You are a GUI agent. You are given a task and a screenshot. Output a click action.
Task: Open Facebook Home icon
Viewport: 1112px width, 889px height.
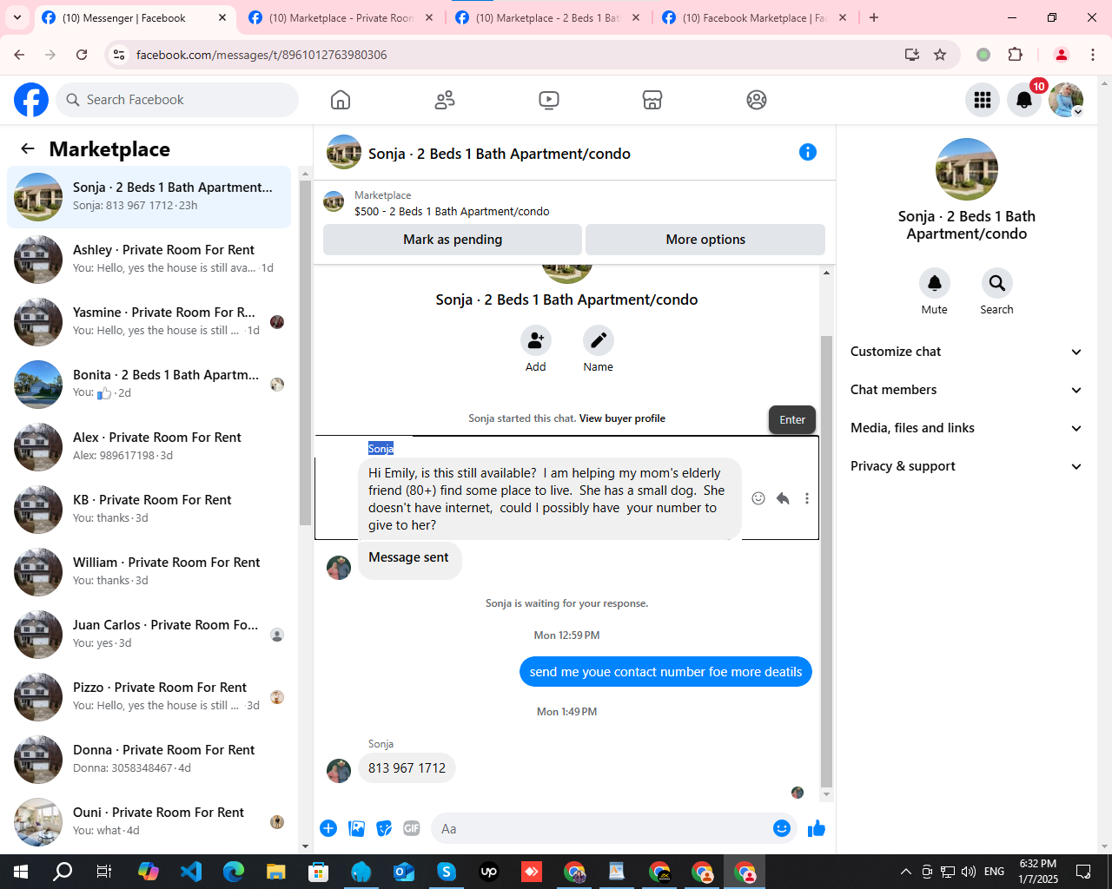point(341,100)
